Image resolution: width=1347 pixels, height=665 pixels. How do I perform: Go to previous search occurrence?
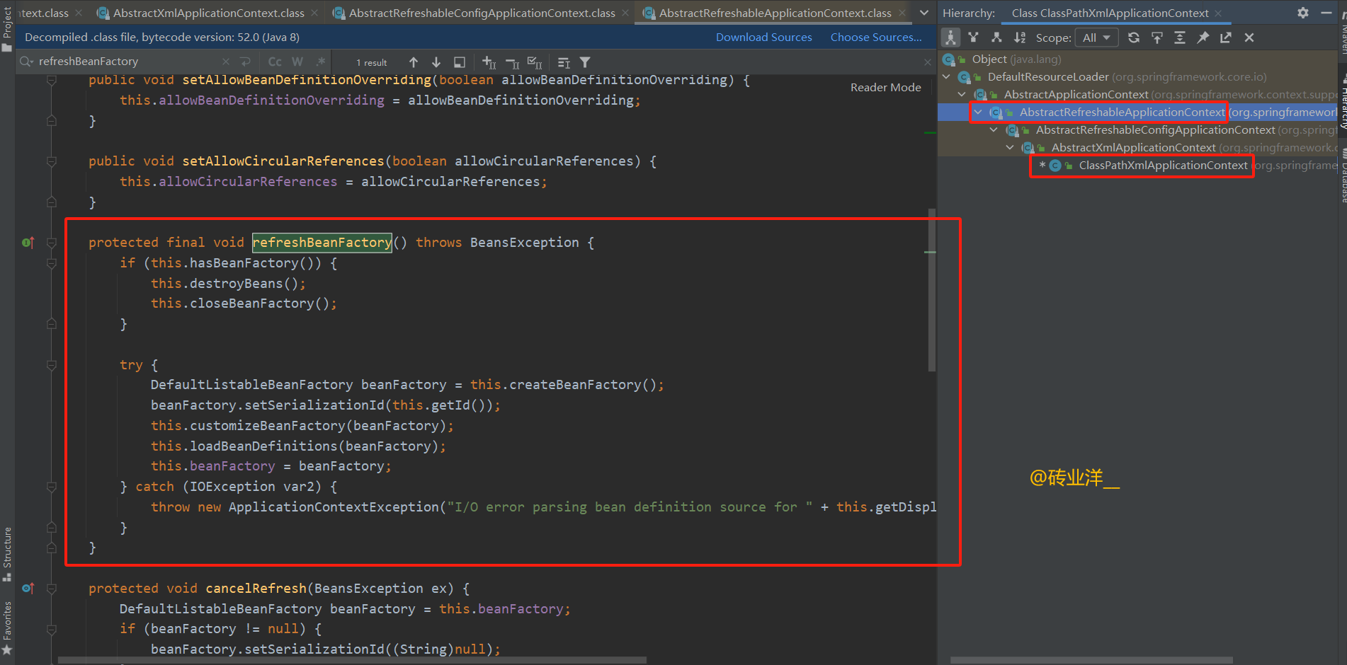(x=414, y=62)
